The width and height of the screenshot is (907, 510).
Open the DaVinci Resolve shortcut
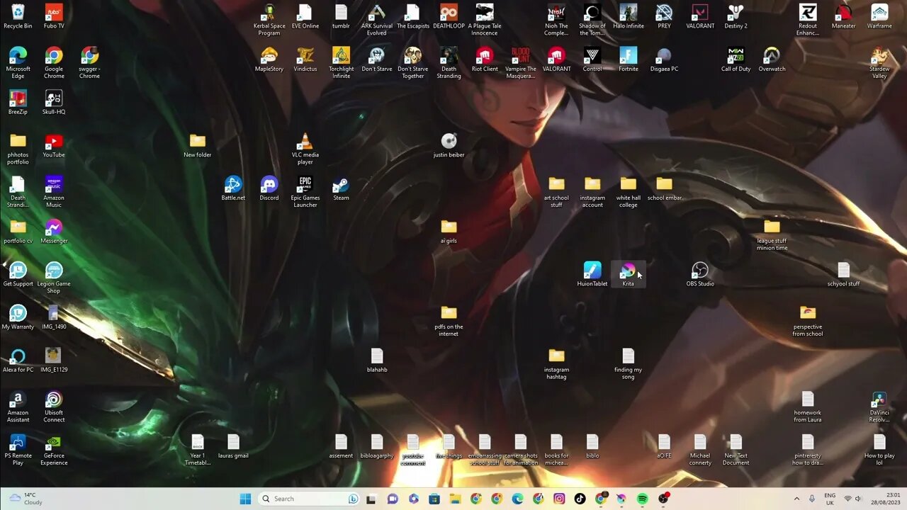tap(879, 407)
